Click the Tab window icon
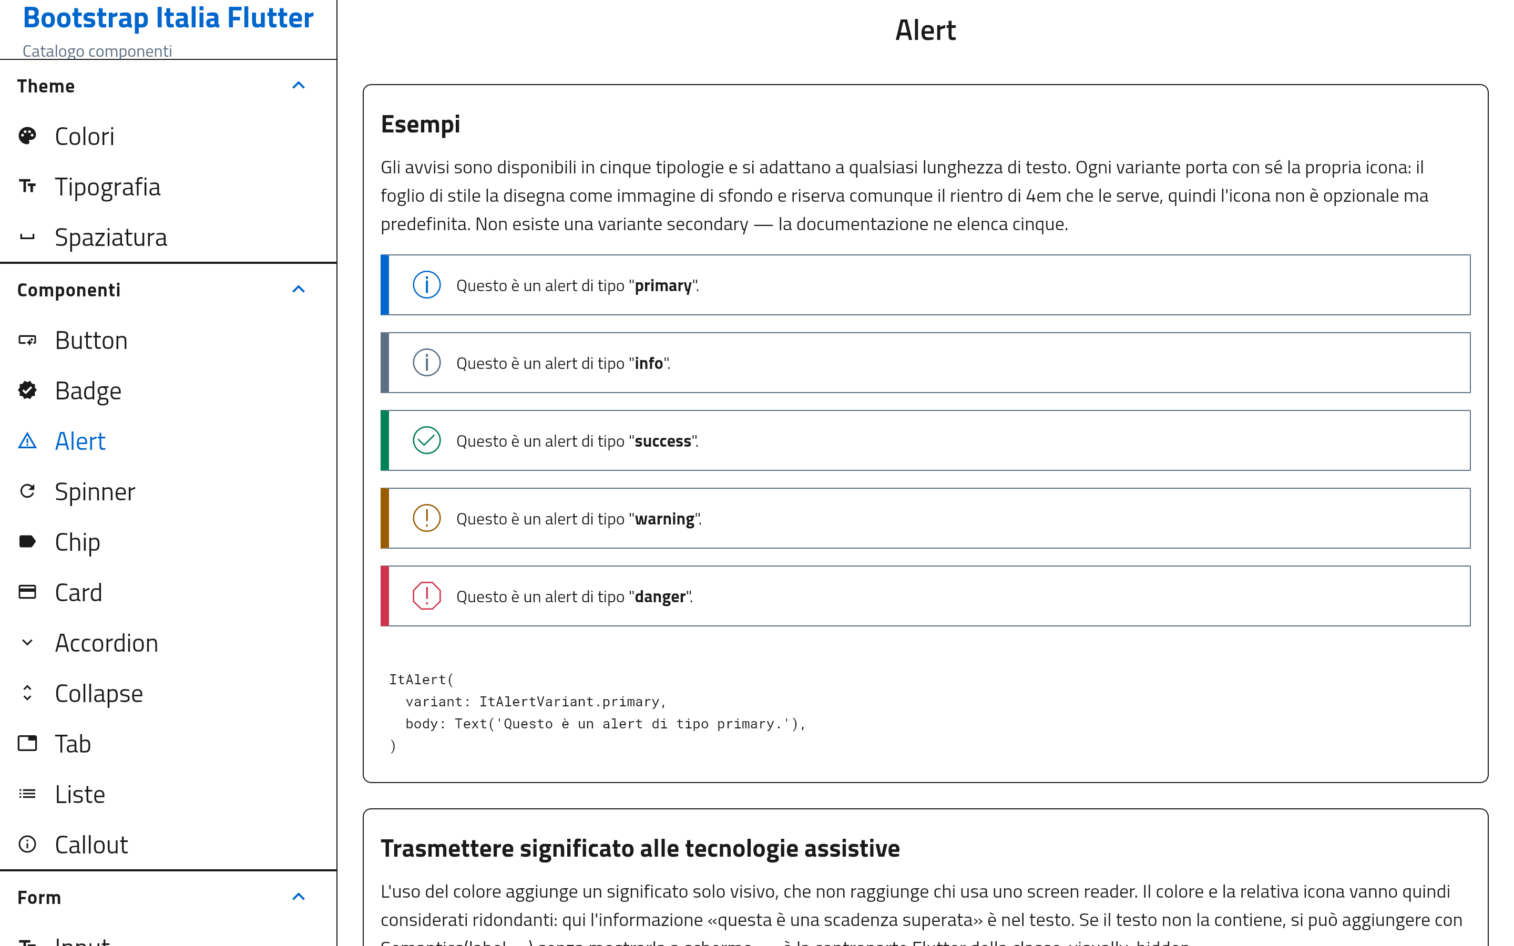This screenshot has height=946, width=1514. [x=27, y=743]
